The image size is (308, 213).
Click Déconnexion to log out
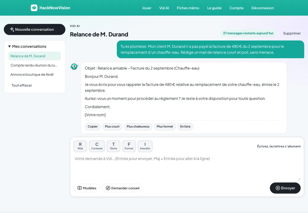coord(262,8)
